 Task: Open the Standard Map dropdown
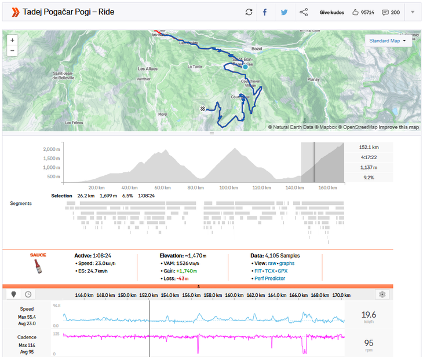click(388, 41)
